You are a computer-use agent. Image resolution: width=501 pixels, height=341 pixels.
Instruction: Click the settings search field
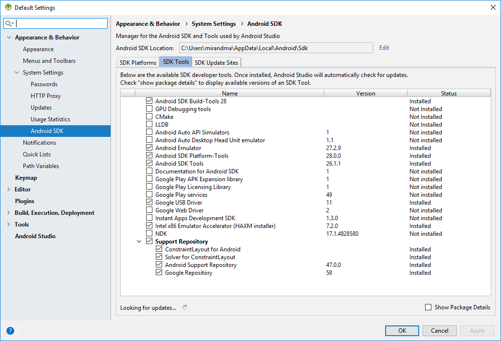(x=60, y=23)
